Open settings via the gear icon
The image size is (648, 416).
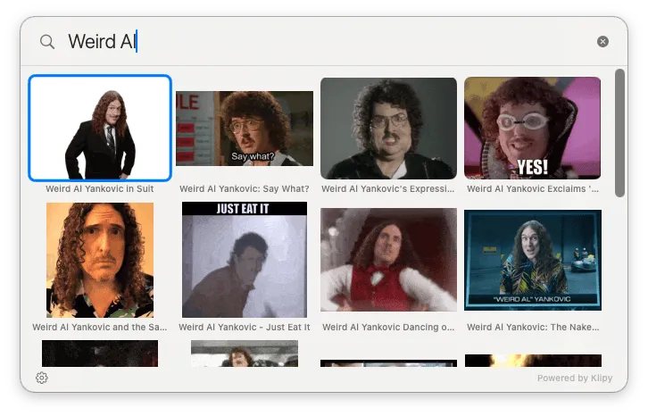[42, 378]
